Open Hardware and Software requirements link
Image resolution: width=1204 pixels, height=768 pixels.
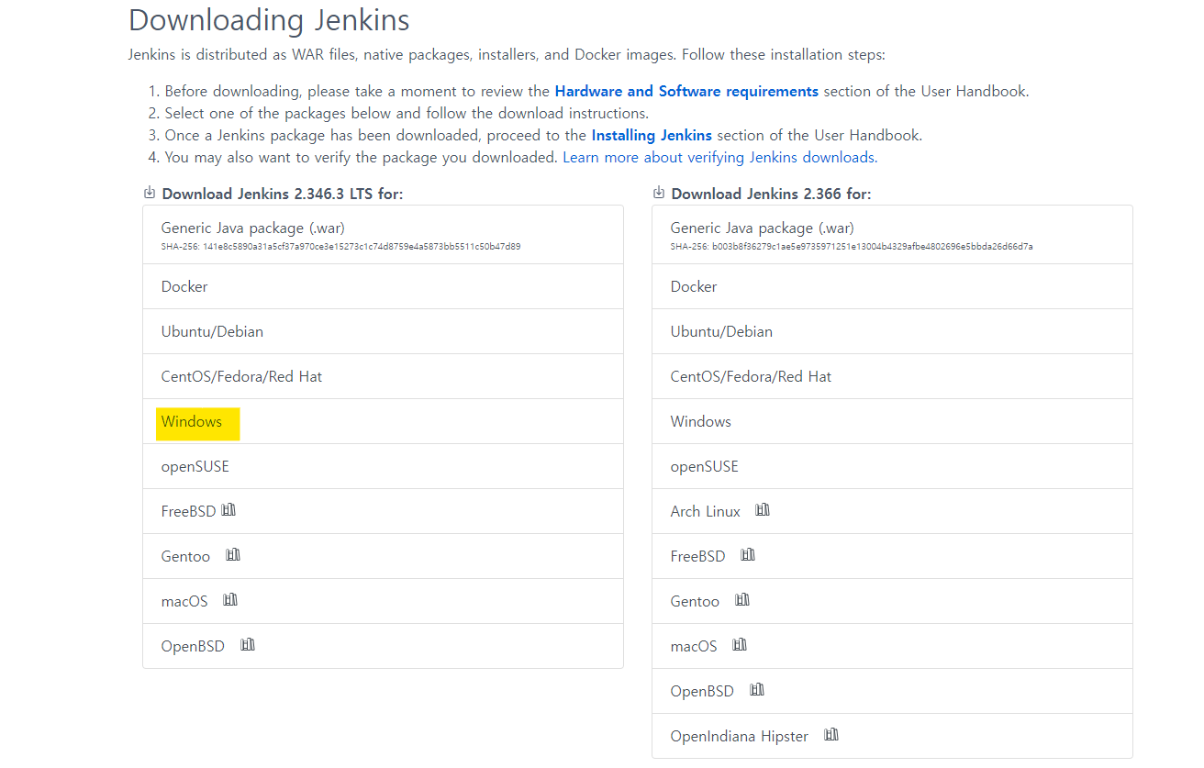point(686,92)
